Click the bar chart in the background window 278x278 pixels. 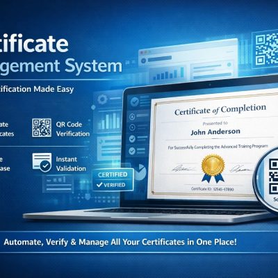pyautogui.click(x=169, y=74)
